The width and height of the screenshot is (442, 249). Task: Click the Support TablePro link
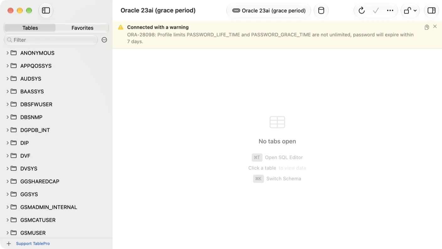(x=33, y=244)
